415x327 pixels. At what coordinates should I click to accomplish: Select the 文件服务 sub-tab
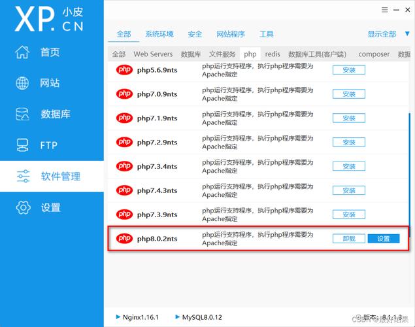[222, 54]
